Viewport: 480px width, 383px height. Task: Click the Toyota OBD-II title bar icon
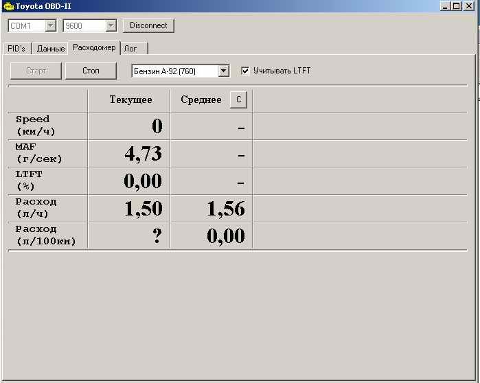click(x=8, y=6)
